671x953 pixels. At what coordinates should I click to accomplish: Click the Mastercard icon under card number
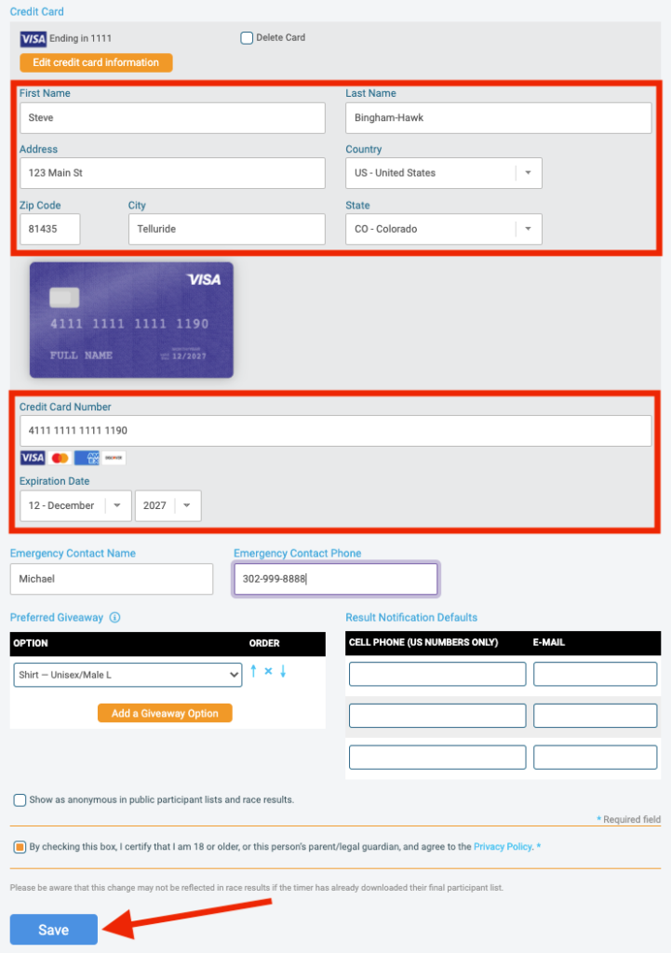click(x=60, y=458)
